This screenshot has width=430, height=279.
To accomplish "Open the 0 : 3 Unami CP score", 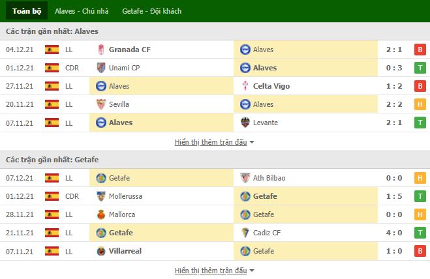I will coord(394,68).
